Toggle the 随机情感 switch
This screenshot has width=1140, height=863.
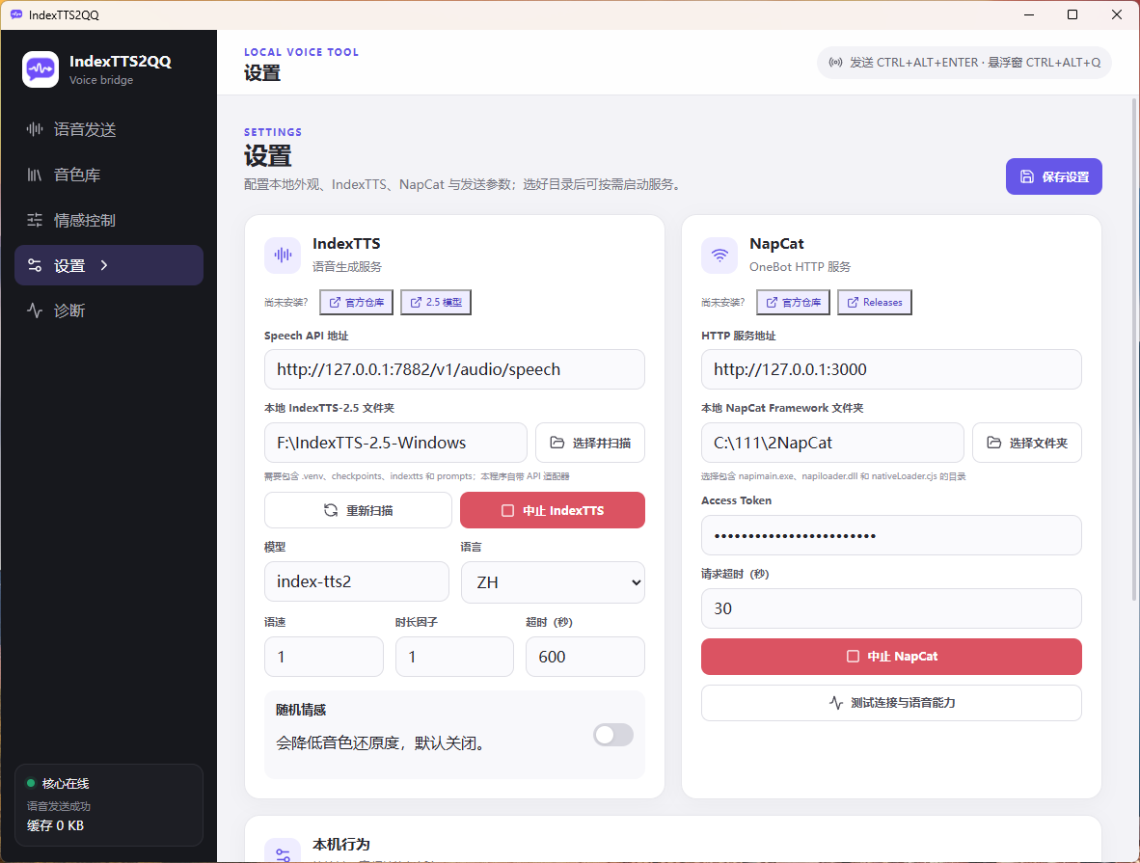[612, 735]
